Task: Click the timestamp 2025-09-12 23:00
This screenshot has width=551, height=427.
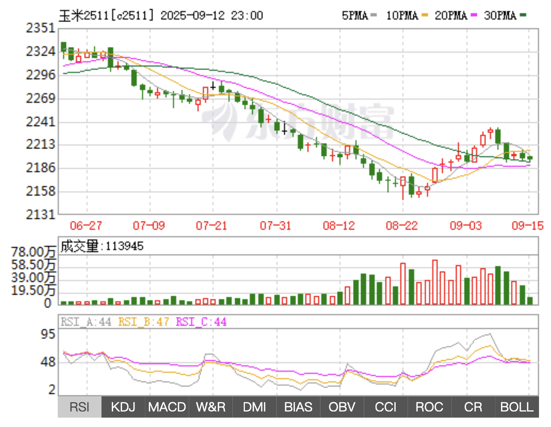Action: click(x=212, y=15)
